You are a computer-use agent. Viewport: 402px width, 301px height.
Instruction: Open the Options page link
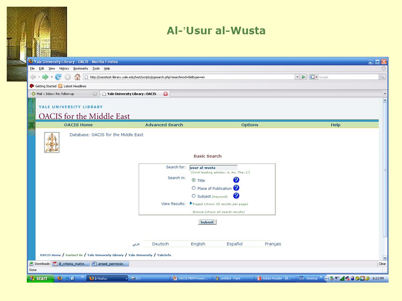[250, 125]
